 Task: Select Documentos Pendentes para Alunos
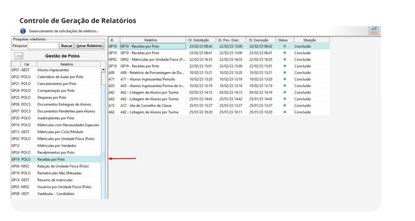click(x=56, y=111)
